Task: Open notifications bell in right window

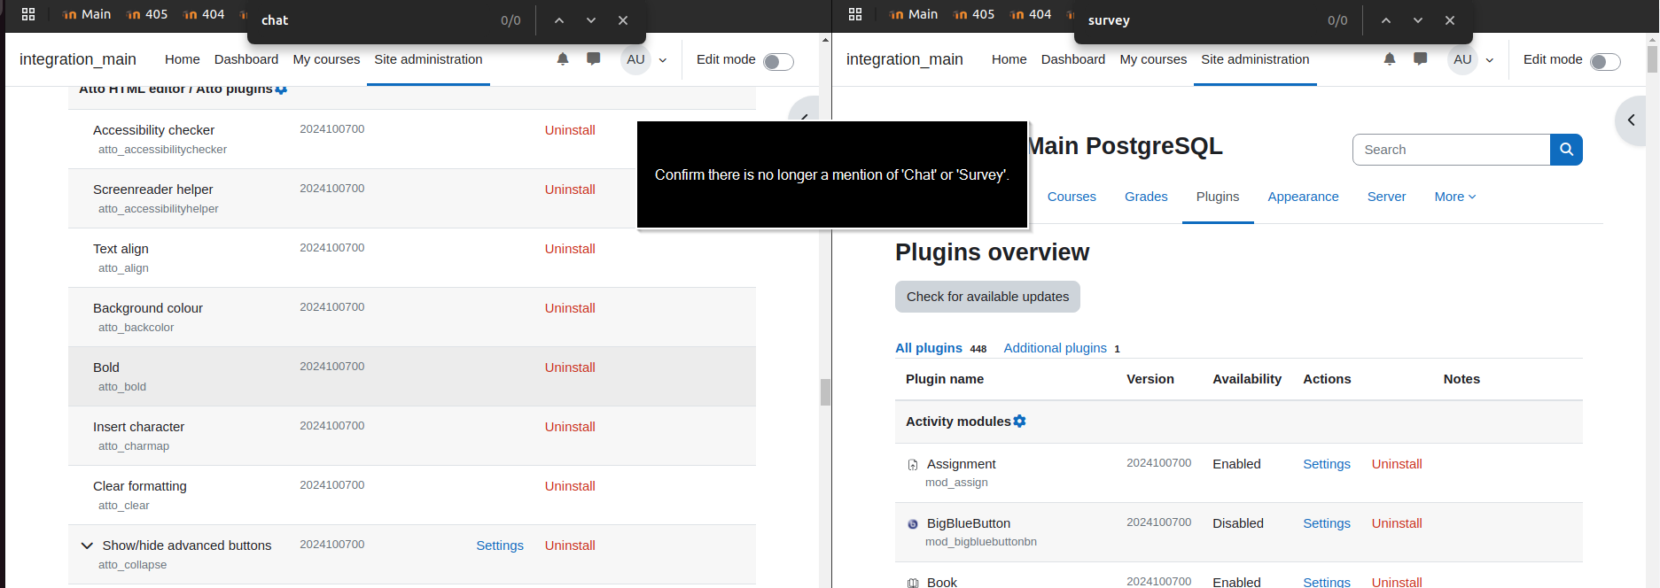Action: pos(1390,59)
